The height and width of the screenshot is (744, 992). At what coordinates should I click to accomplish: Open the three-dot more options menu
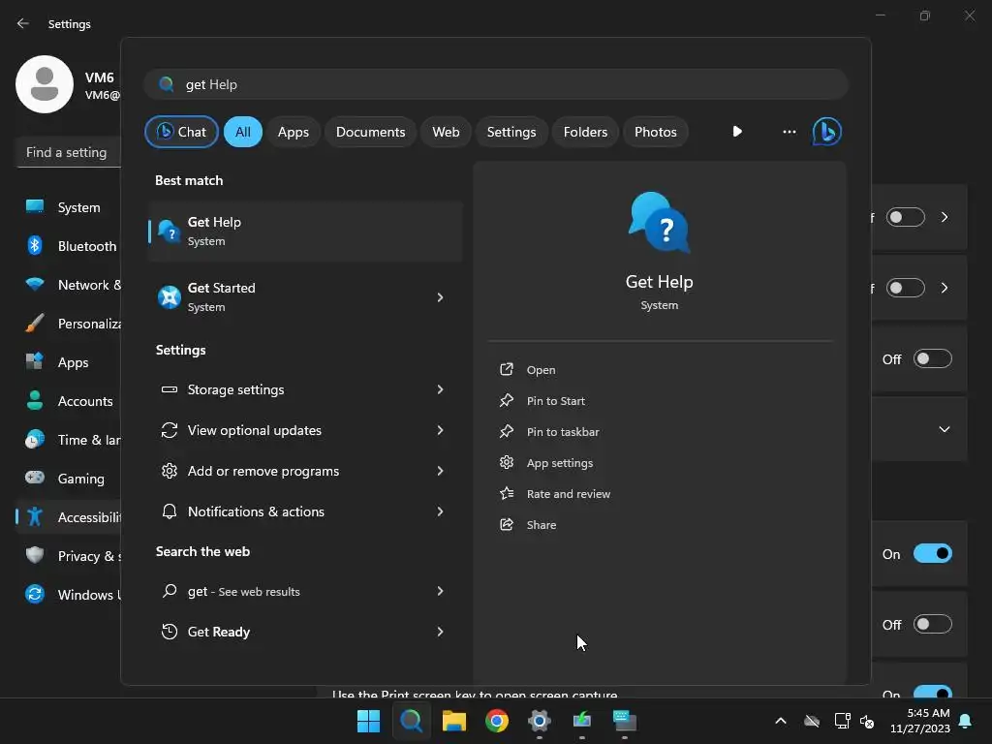tap(789, 132)
